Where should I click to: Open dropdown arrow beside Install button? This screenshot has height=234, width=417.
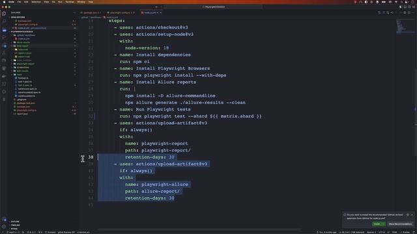(x=383, y=224)
